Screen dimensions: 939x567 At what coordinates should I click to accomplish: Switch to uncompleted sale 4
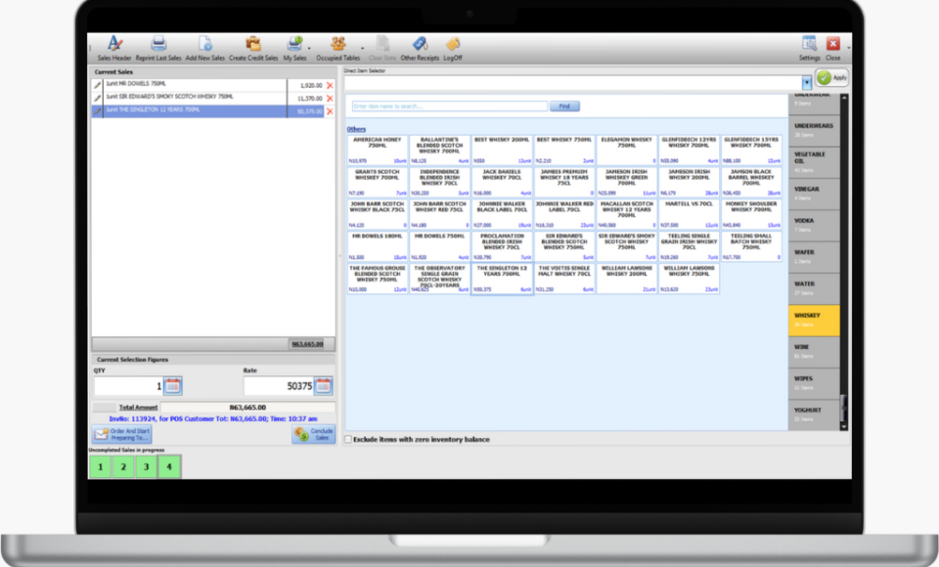click(169, 467)
